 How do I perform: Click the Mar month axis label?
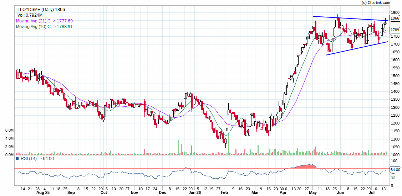255,192
